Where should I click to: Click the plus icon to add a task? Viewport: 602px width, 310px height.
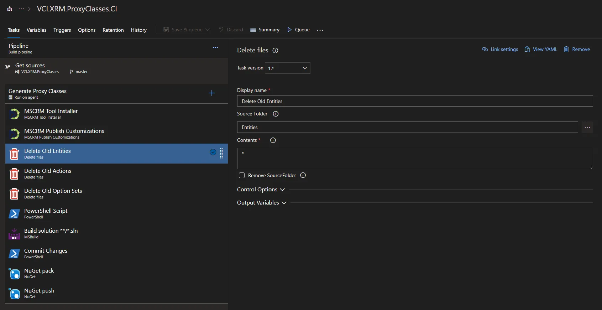pos(212,93)
